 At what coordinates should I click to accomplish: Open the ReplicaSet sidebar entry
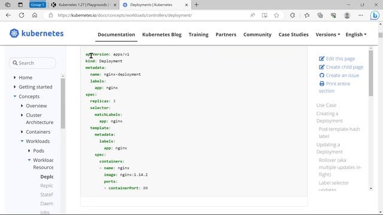pyautogui.click(x=47, y=186)
